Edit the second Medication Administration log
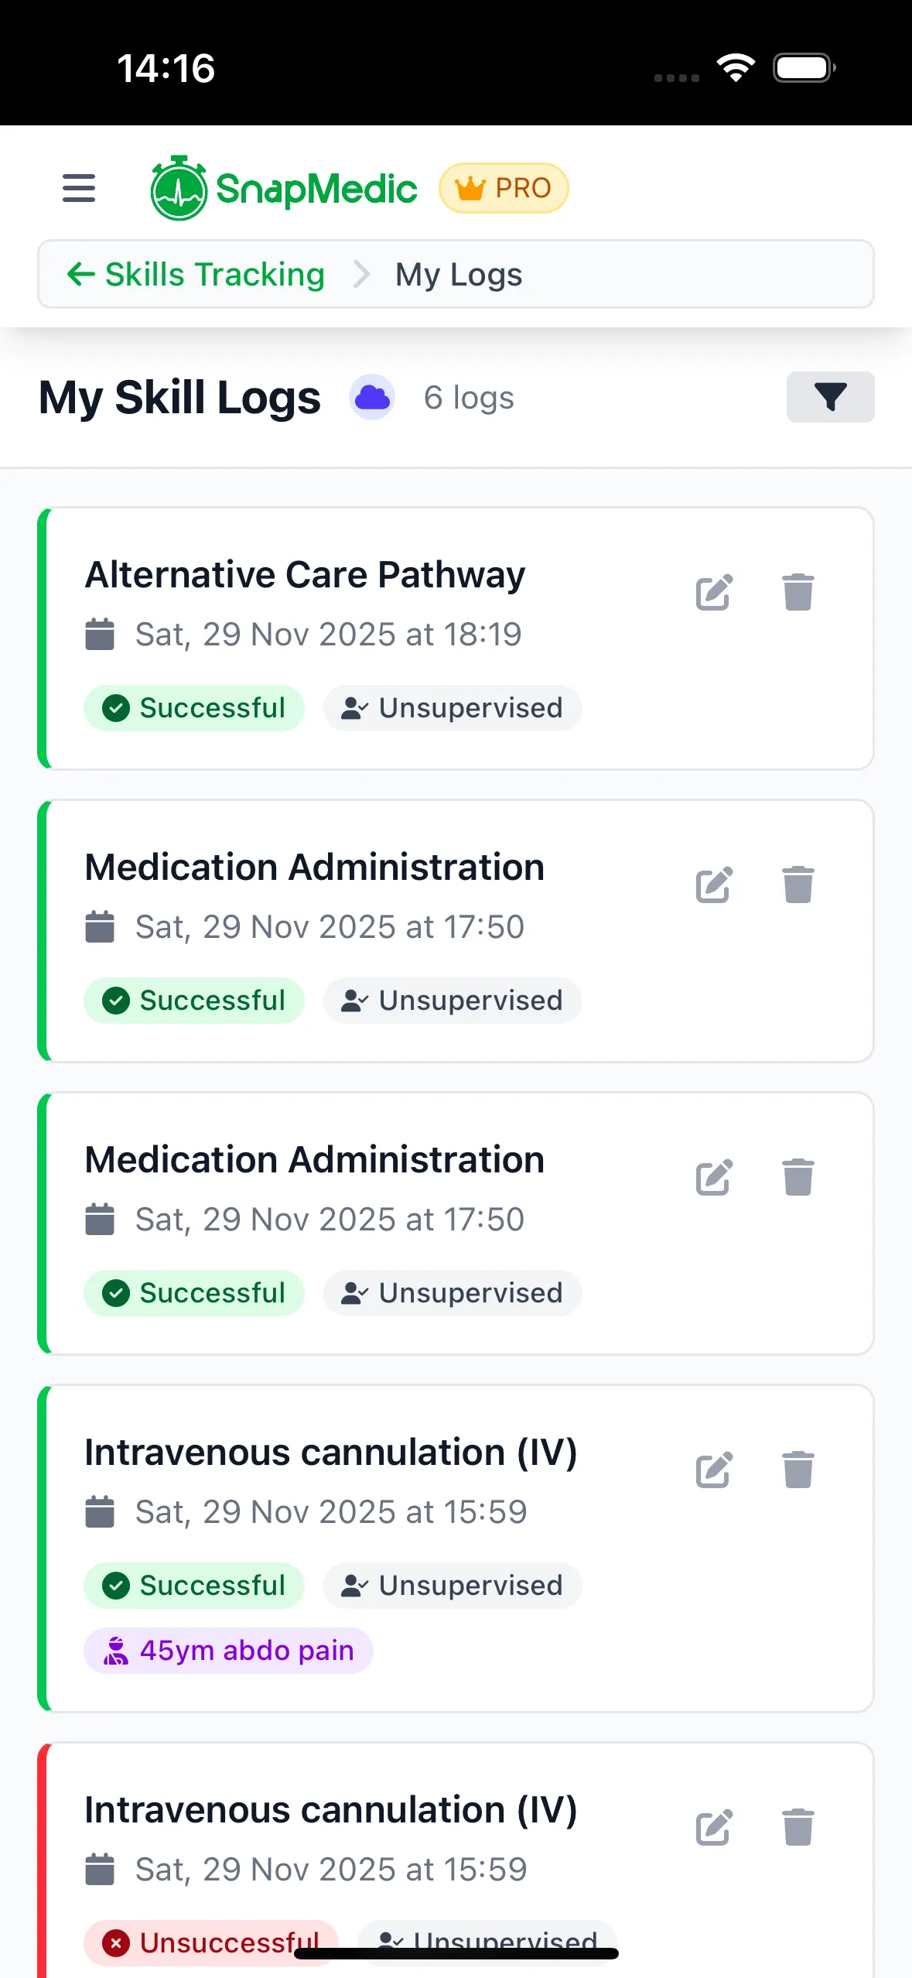Screen dimensions: 912x1978 click(x=713, y=1178)
